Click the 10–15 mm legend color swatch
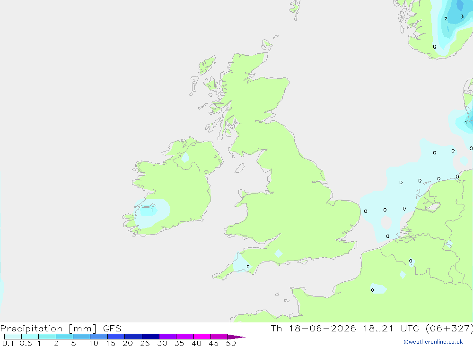 [x=99, y=337]
